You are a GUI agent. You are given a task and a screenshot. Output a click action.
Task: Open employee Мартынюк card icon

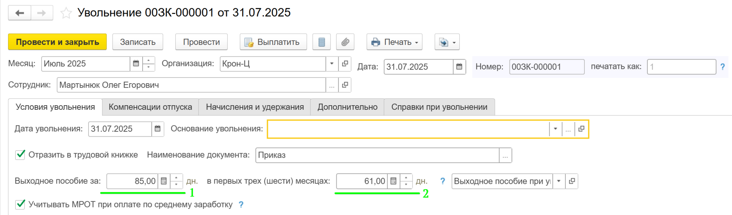coord(345,85)
